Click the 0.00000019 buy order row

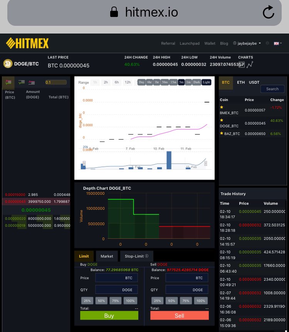click(x=36, y=226)
